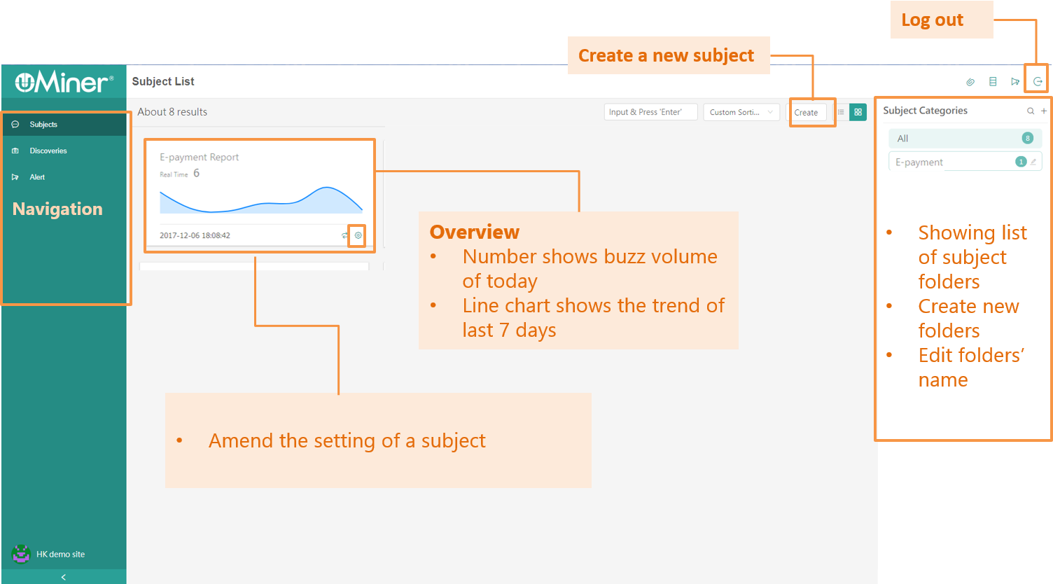Open Alert in navigation
The width and height of the screenshot is (1053, 584).
tap(37, 177)
